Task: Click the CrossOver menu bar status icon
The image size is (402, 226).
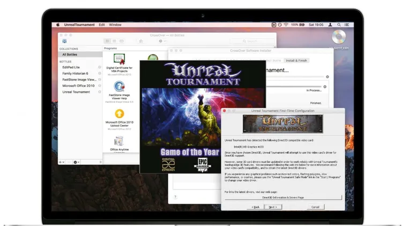Action: coord(274,25)
